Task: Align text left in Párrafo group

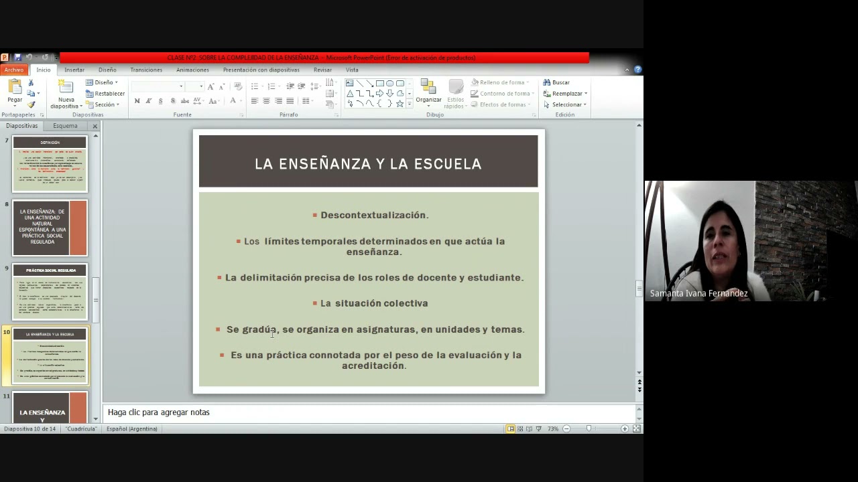Action: tap(254, 101)
